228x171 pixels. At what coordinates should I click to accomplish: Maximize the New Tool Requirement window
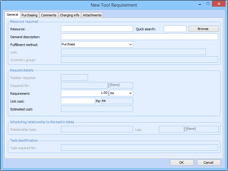(x=208, y=4)
